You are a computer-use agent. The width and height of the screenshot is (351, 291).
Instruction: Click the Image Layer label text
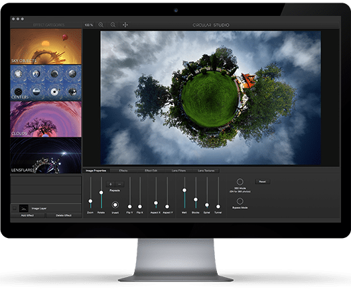tap(39, 208)
